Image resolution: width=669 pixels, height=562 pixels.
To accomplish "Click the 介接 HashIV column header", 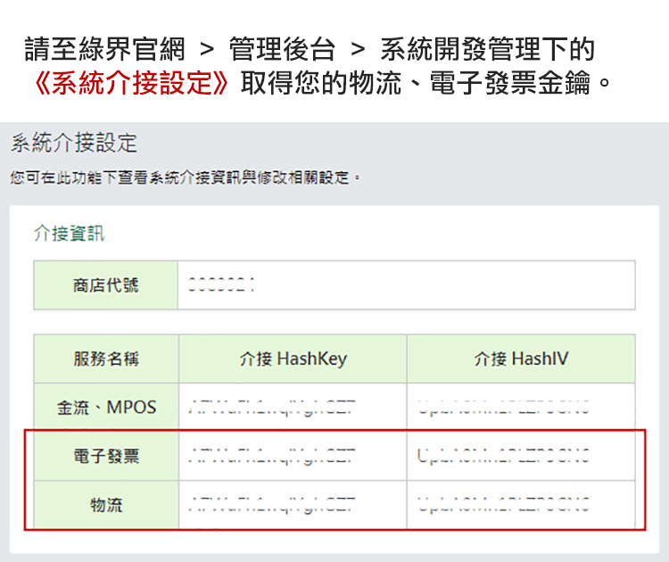I will [521, 360].
